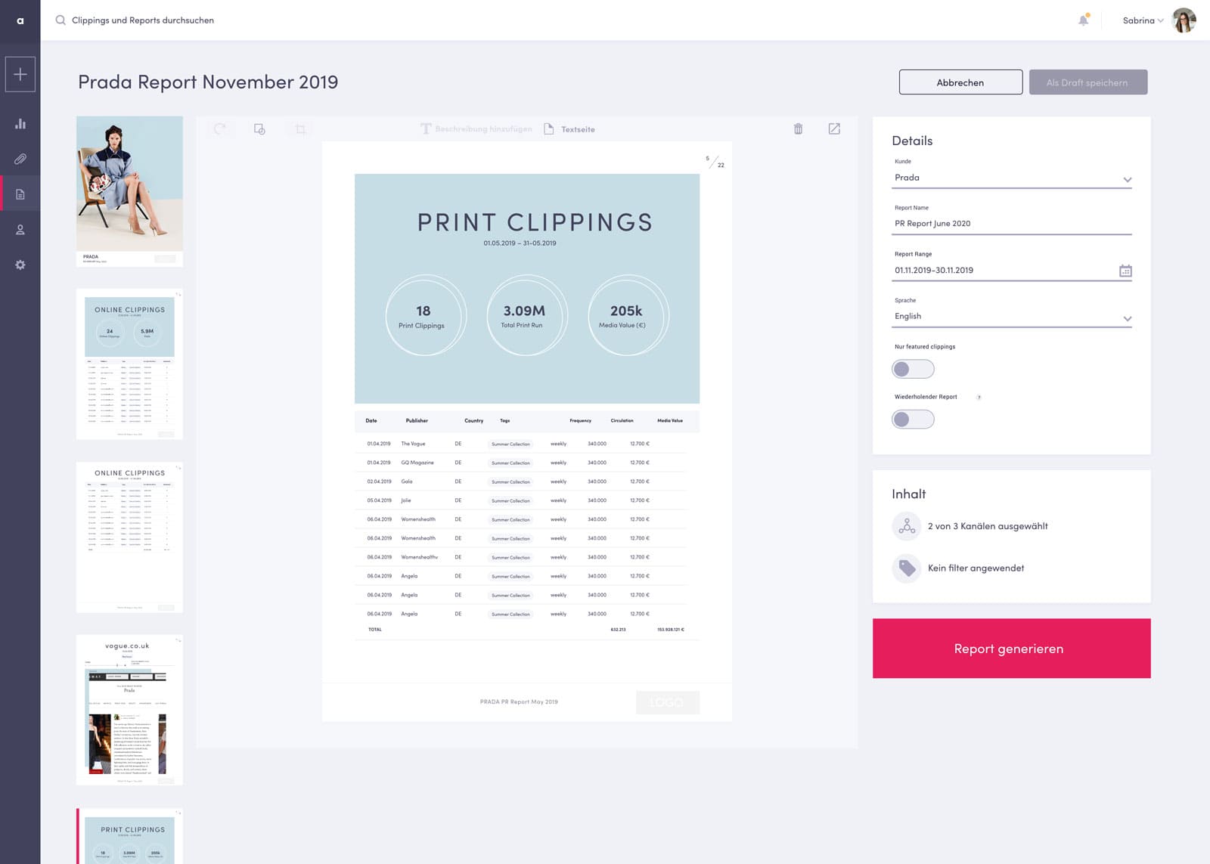Click the 3.09M Total Print Run circle

[x=526, y=315]
